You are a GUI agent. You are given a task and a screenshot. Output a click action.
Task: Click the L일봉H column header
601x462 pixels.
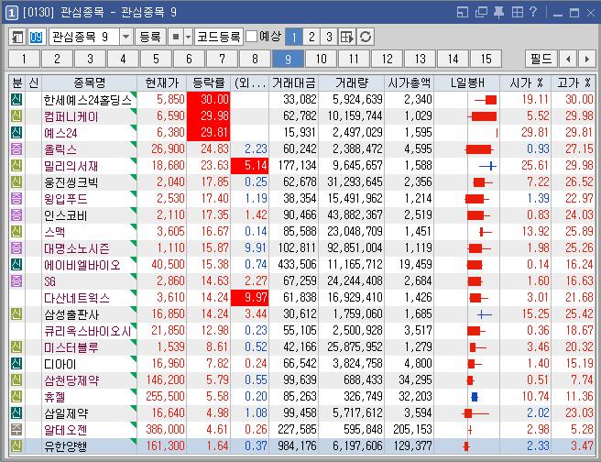click(467, 82)
